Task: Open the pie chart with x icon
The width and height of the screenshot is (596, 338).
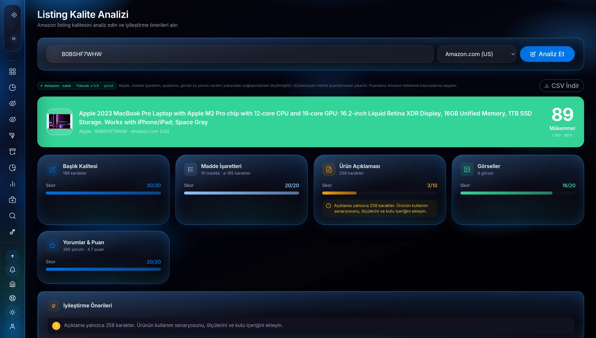Action: coord(12,168)
